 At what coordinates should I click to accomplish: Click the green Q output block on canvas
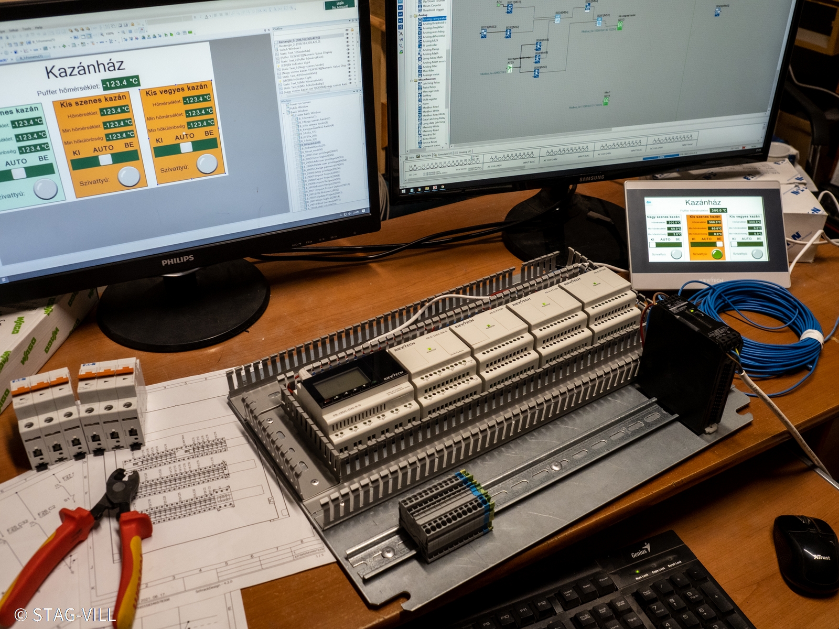point(620,24)
